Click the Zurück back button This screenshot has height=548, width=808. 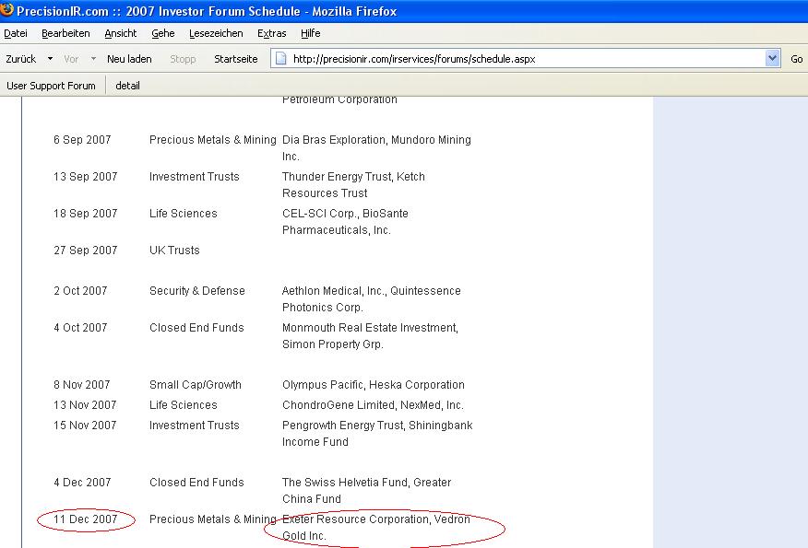click(21, 59)
